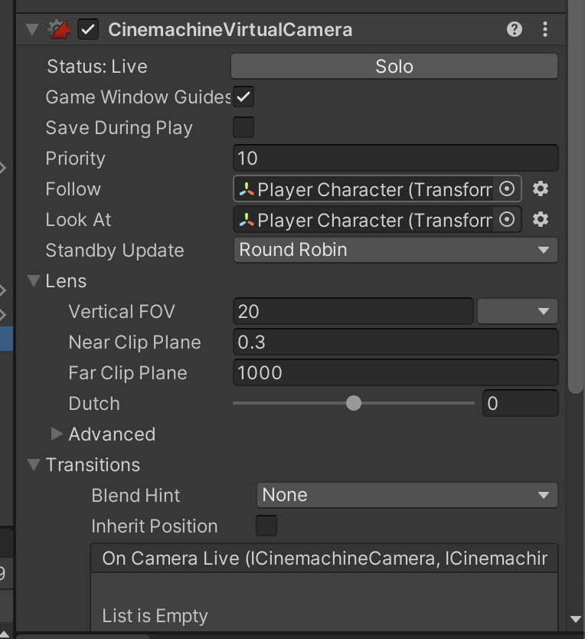The height and width of the screenshot is (639, 585).
Task: Click the 'List is Empty' text
Action: [155, 615]
